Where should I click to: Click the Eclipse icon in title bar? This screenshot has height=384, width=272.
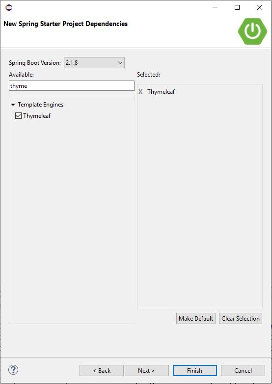coord(9,7)
